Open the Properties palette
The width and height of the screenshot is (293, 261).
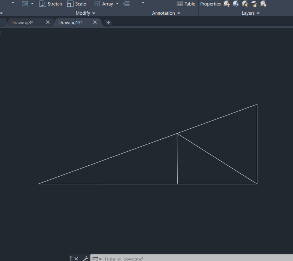[210, 4]
